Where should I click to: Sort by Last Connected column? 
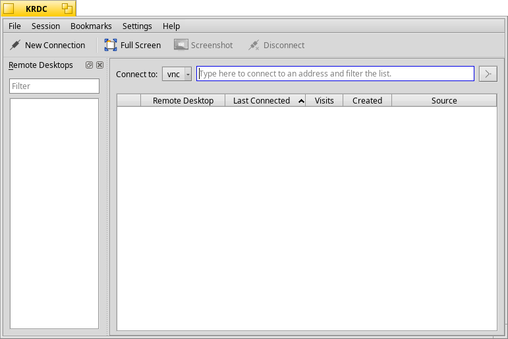266,100
